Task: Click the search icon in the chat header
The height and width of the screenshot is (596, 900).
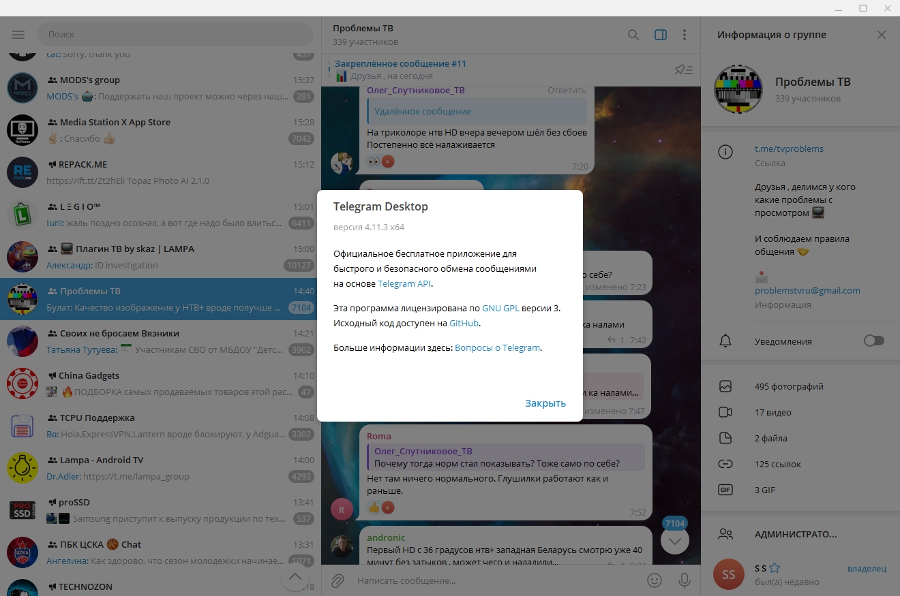Action: click(x=633, y=35)
